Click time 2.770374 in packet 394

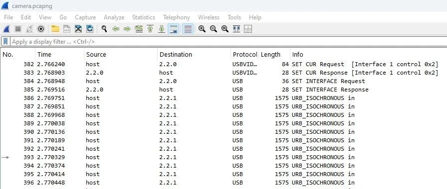(51, 166)
